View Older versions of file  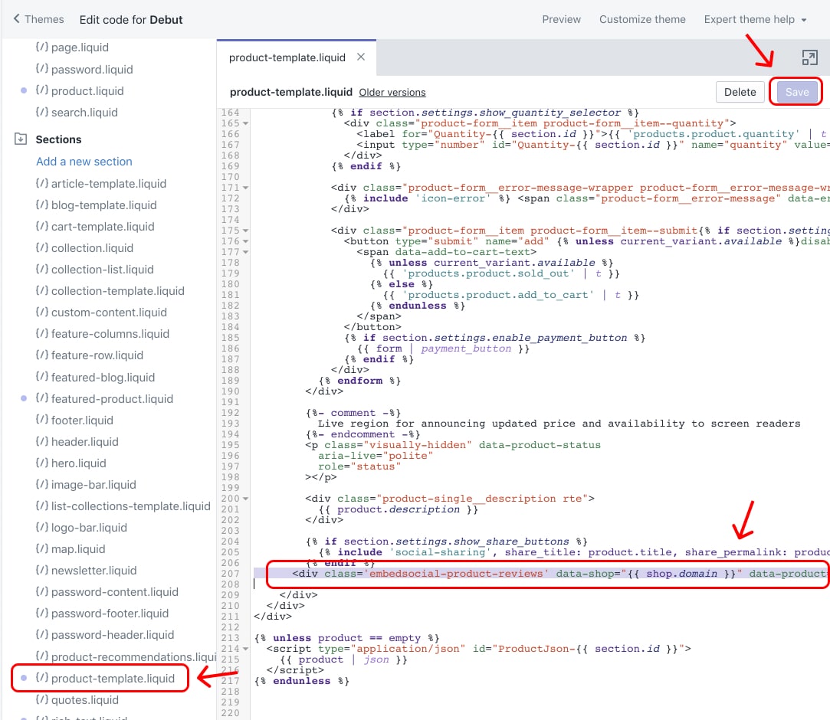click(392, 93)
